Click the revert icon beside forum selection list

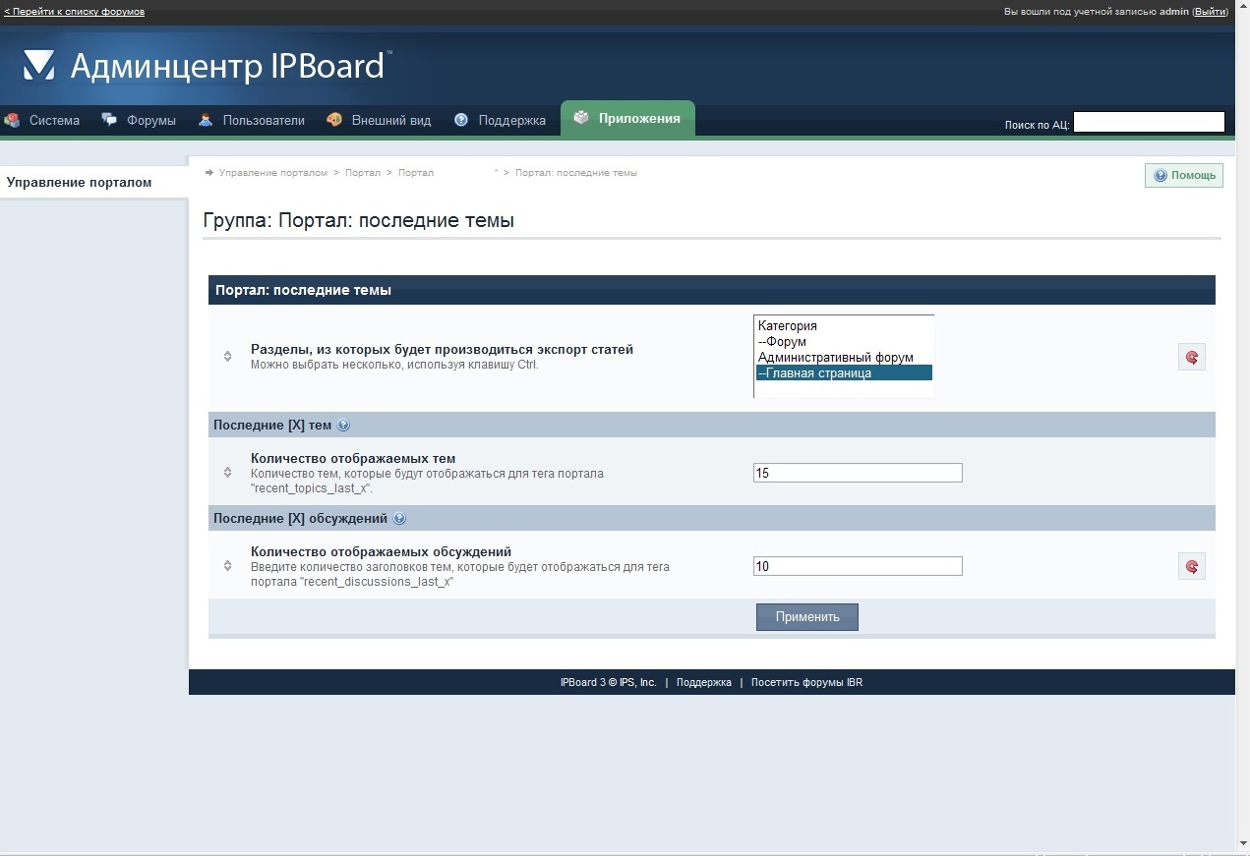coord(1191,358)
